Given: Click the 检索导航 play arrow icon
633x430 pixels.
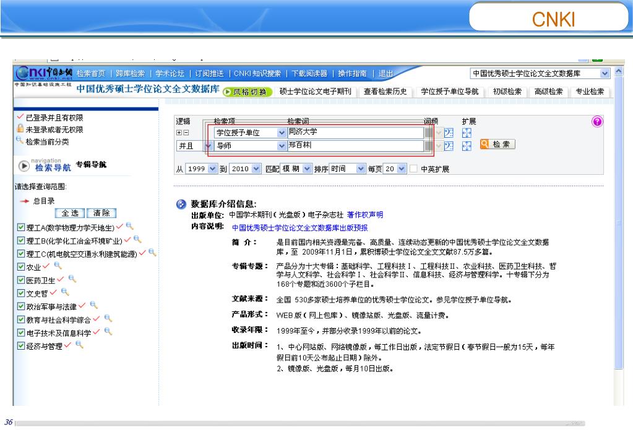Looking at the screenshot, I should (24, 166).
